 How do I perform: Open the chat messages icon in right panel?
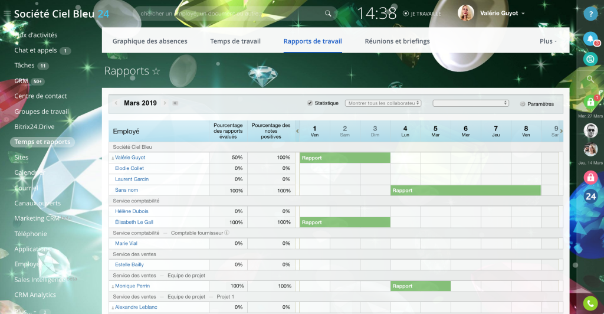coord(590,58)
